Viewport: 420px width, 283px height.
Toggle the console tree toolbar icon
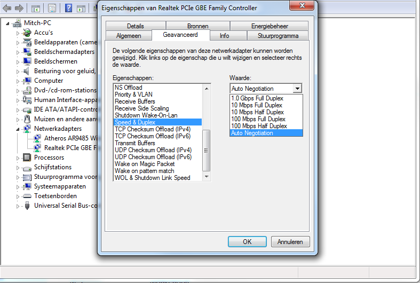pyautogui.click(x=35, y=8)
